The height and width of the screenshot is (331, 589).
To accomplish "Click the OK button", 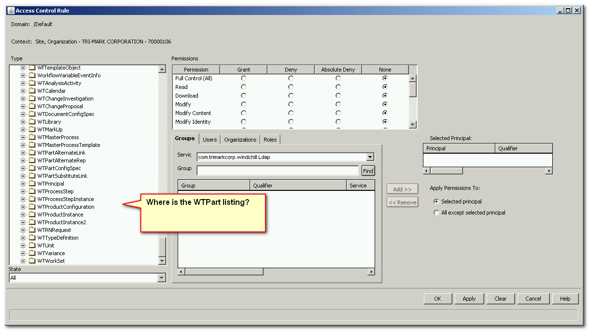I will pyautogui.click(x=438, y=299).
